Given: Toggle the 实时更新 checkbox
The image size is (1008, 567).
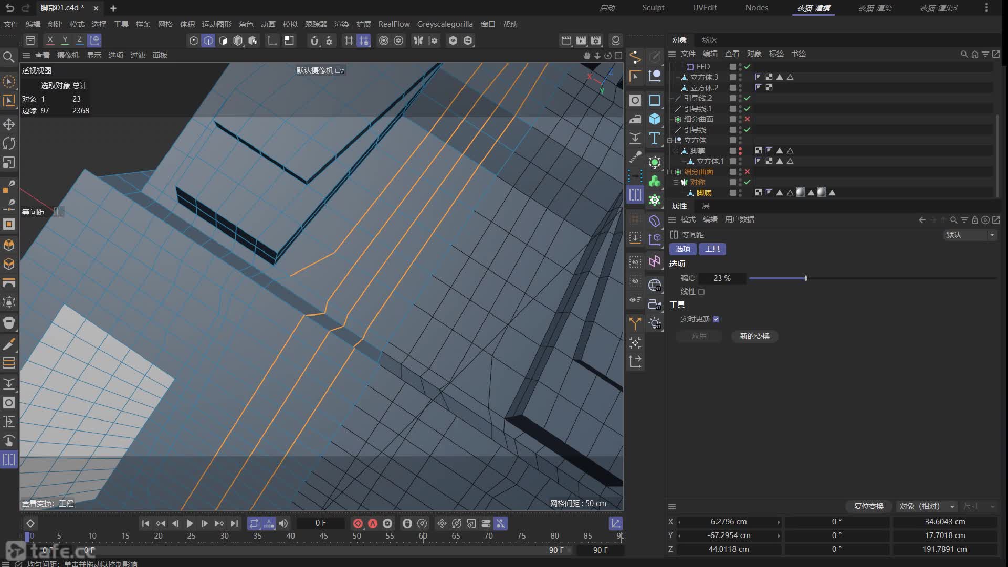Looking at the screenshot, I should tap(716, 319).
